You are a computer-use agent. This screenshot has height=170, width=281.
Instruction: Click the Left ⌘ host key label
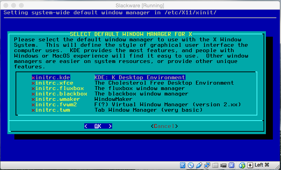(x=262, y=165)
